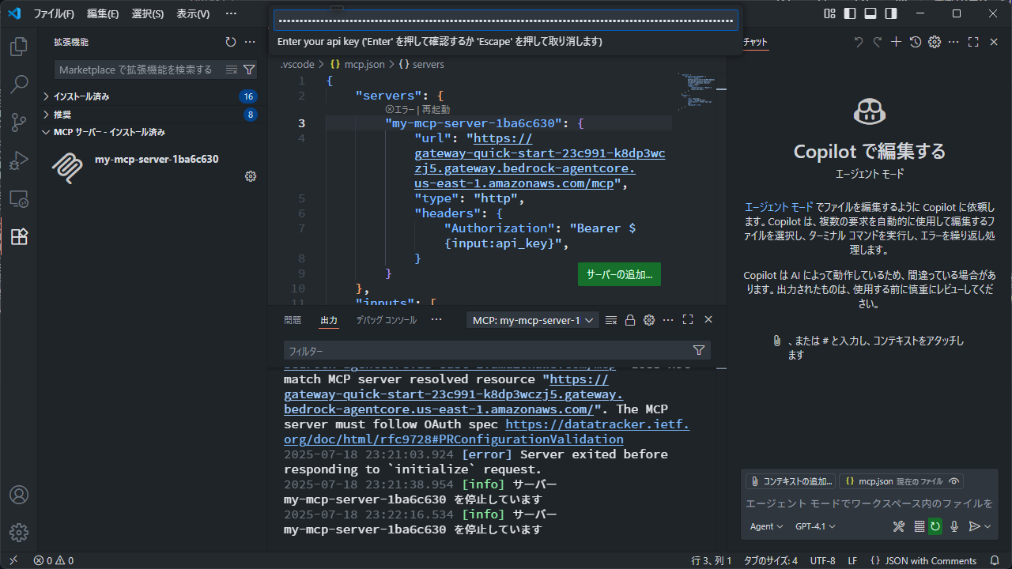Image resolution: width=1012 pixels, height=569 pixels.
Task: Open the Run and Debug view
Action: pos(19,160)
